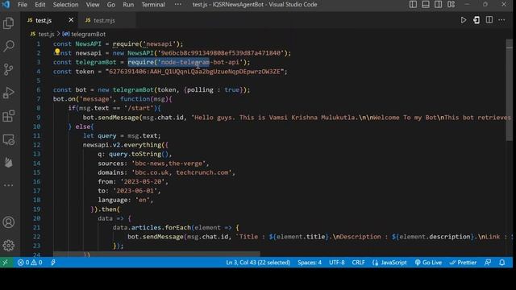Screen dimensions: 516x290
Task: Change indentation via Spaces: 4
Action: point(310,263)
